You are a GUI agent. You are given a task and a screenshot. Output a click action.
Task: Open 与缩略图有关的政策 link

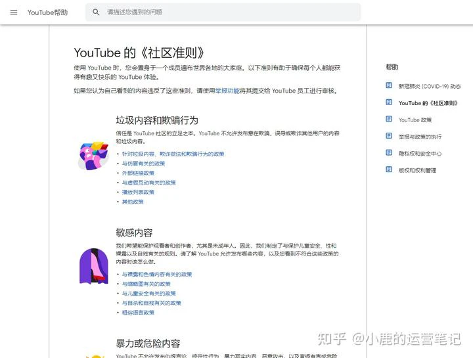click(x=146, y=284)
